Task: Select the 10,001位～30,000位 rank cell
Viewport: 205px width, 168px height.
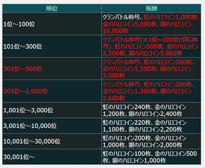Action: [52, 141]
